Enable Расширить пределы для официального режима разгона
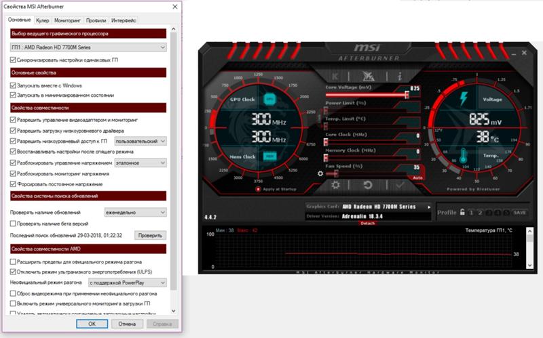Viewport: 543px width, 338px height. [13, 261]
